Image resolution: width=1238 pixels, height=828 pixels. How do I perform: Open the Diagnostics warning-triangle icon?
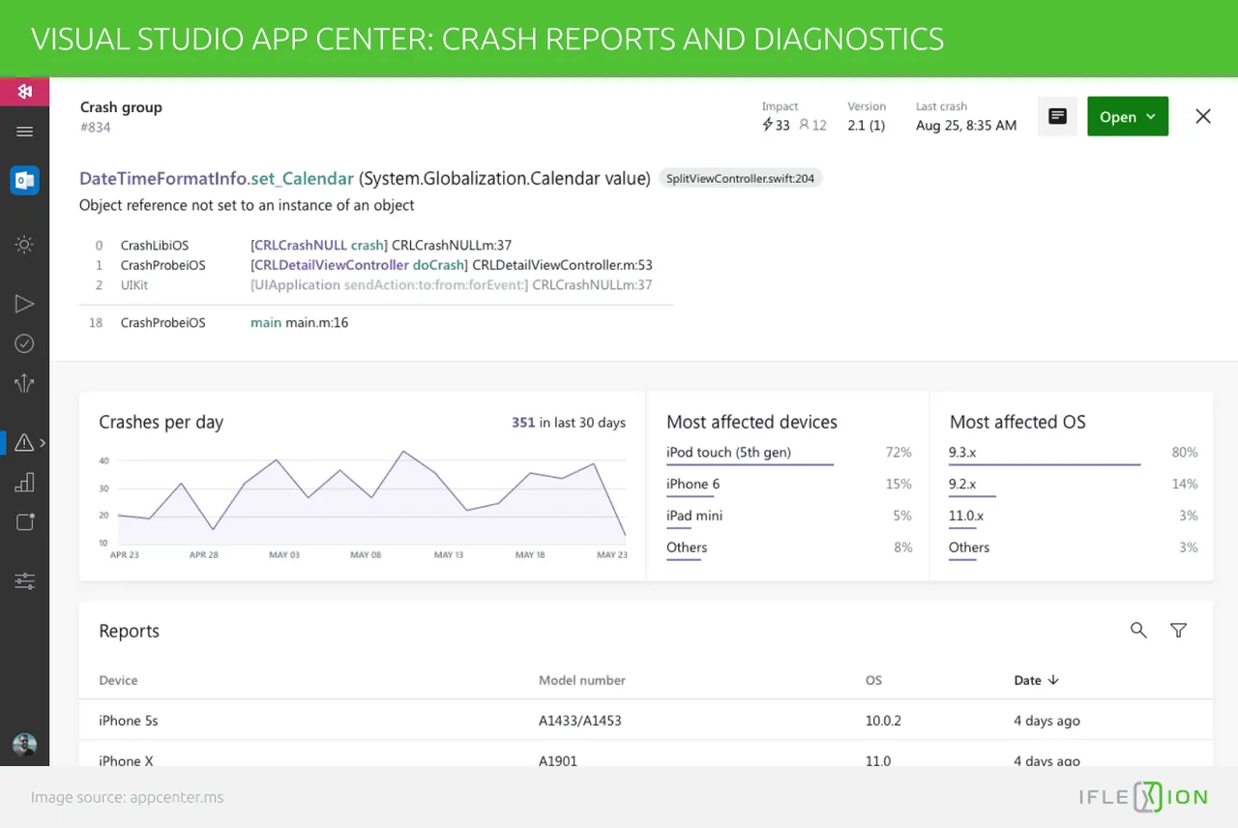25,442
